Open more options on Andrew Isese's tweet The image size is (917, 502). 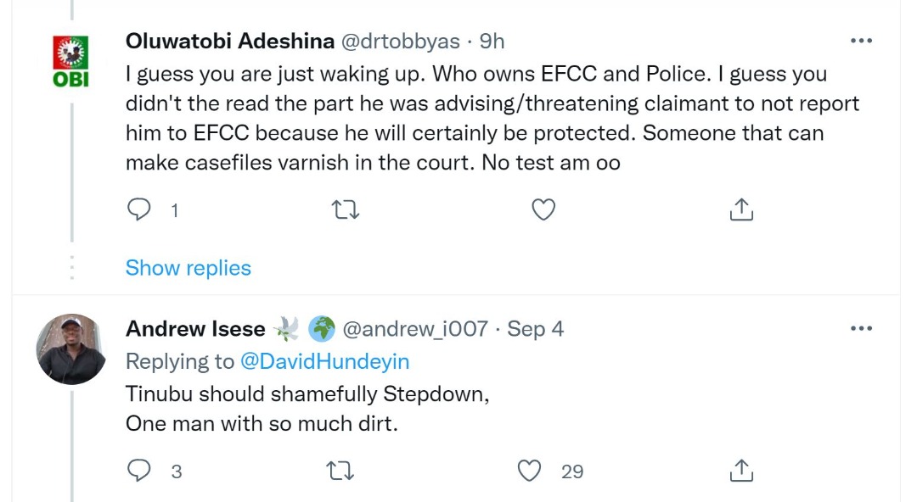tap(861, 328)
